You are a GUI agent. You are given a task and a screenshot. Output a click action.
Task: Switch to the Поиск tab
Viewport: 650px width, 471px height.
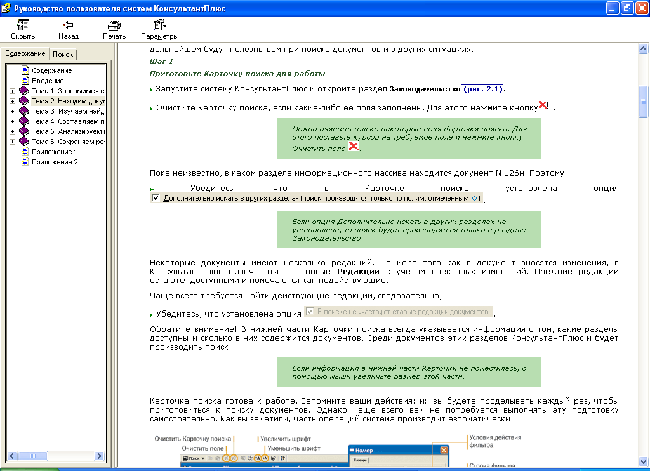pos(63,55)
